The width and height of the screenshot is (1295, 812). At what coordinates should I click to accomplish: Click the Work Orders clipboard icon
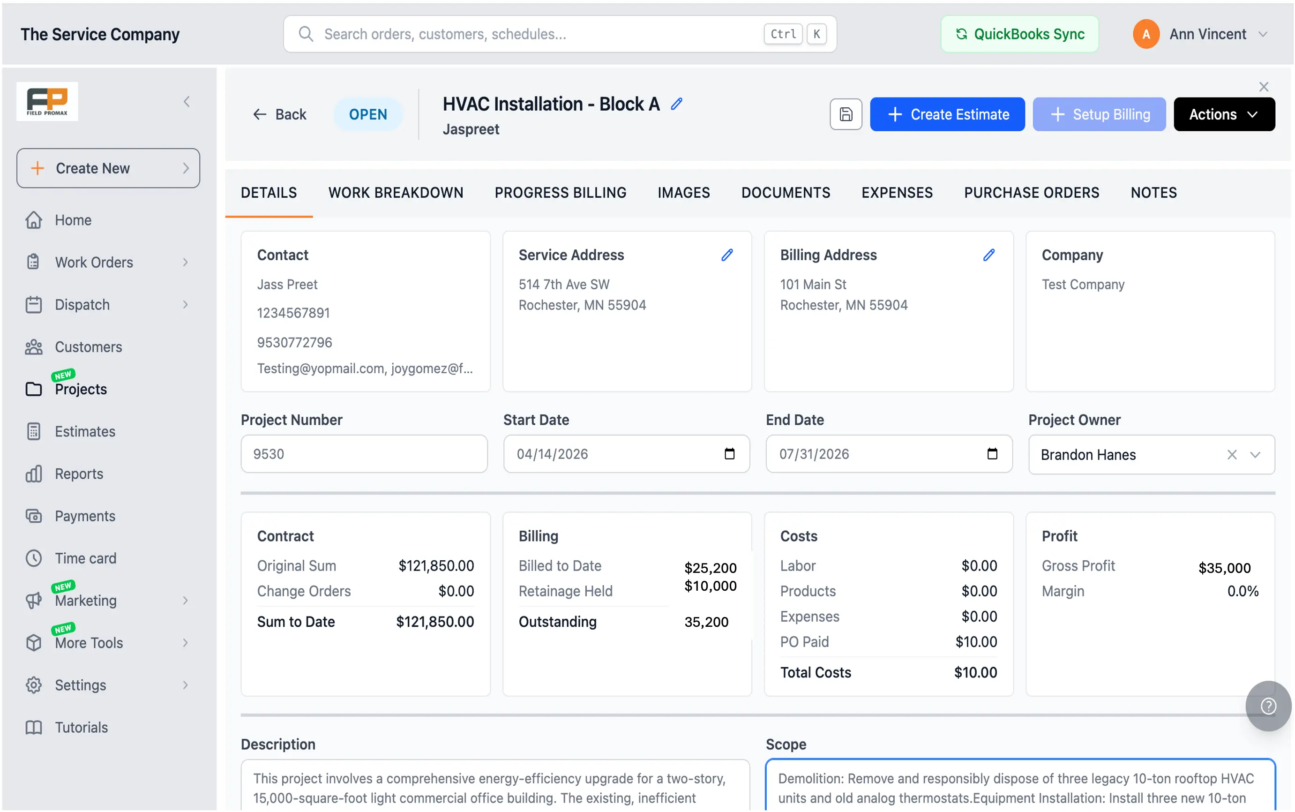[33, 262]
